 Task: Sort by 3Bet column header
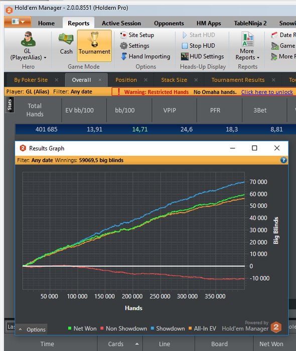tap(260, 110)
